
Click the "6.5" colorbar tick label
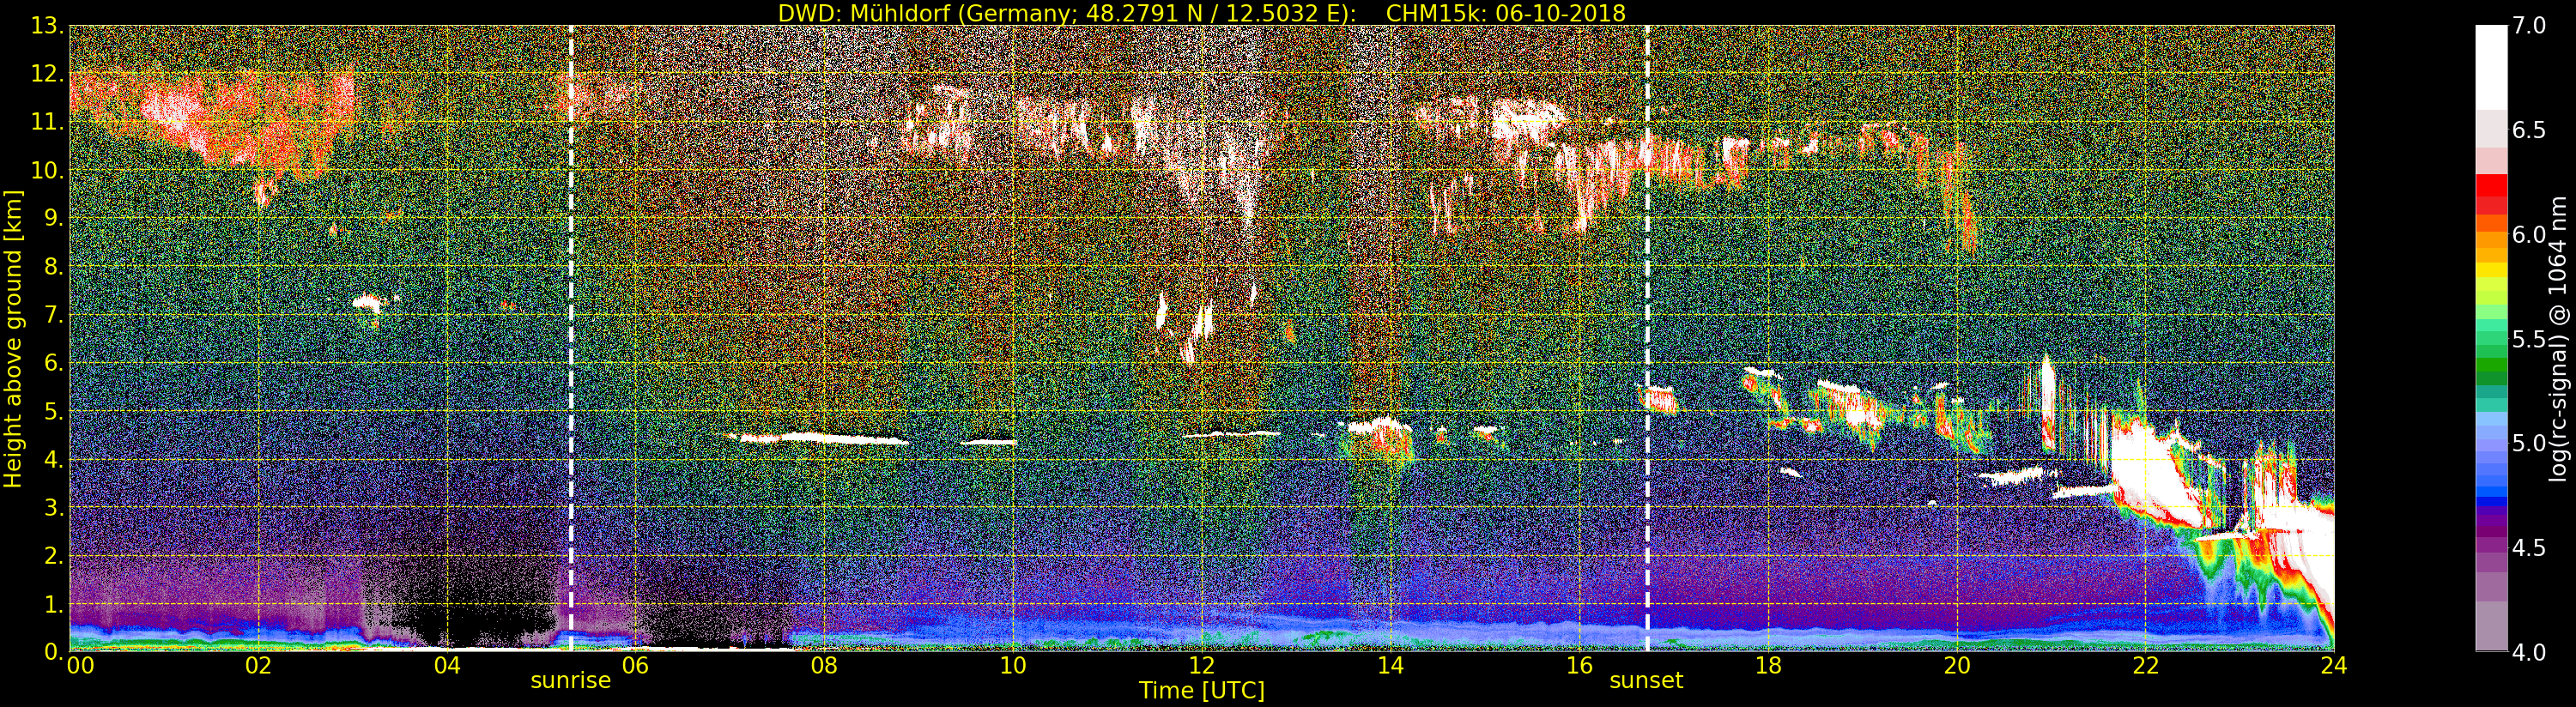coord(2529,130)
